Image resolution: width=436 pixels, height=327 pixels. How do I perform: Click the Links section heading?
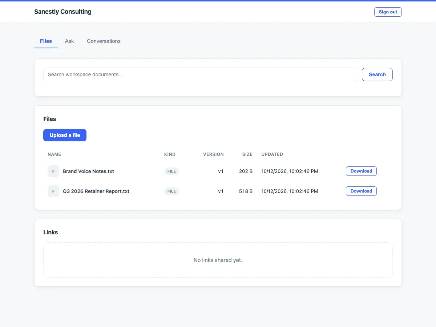[x=51, y=232]
